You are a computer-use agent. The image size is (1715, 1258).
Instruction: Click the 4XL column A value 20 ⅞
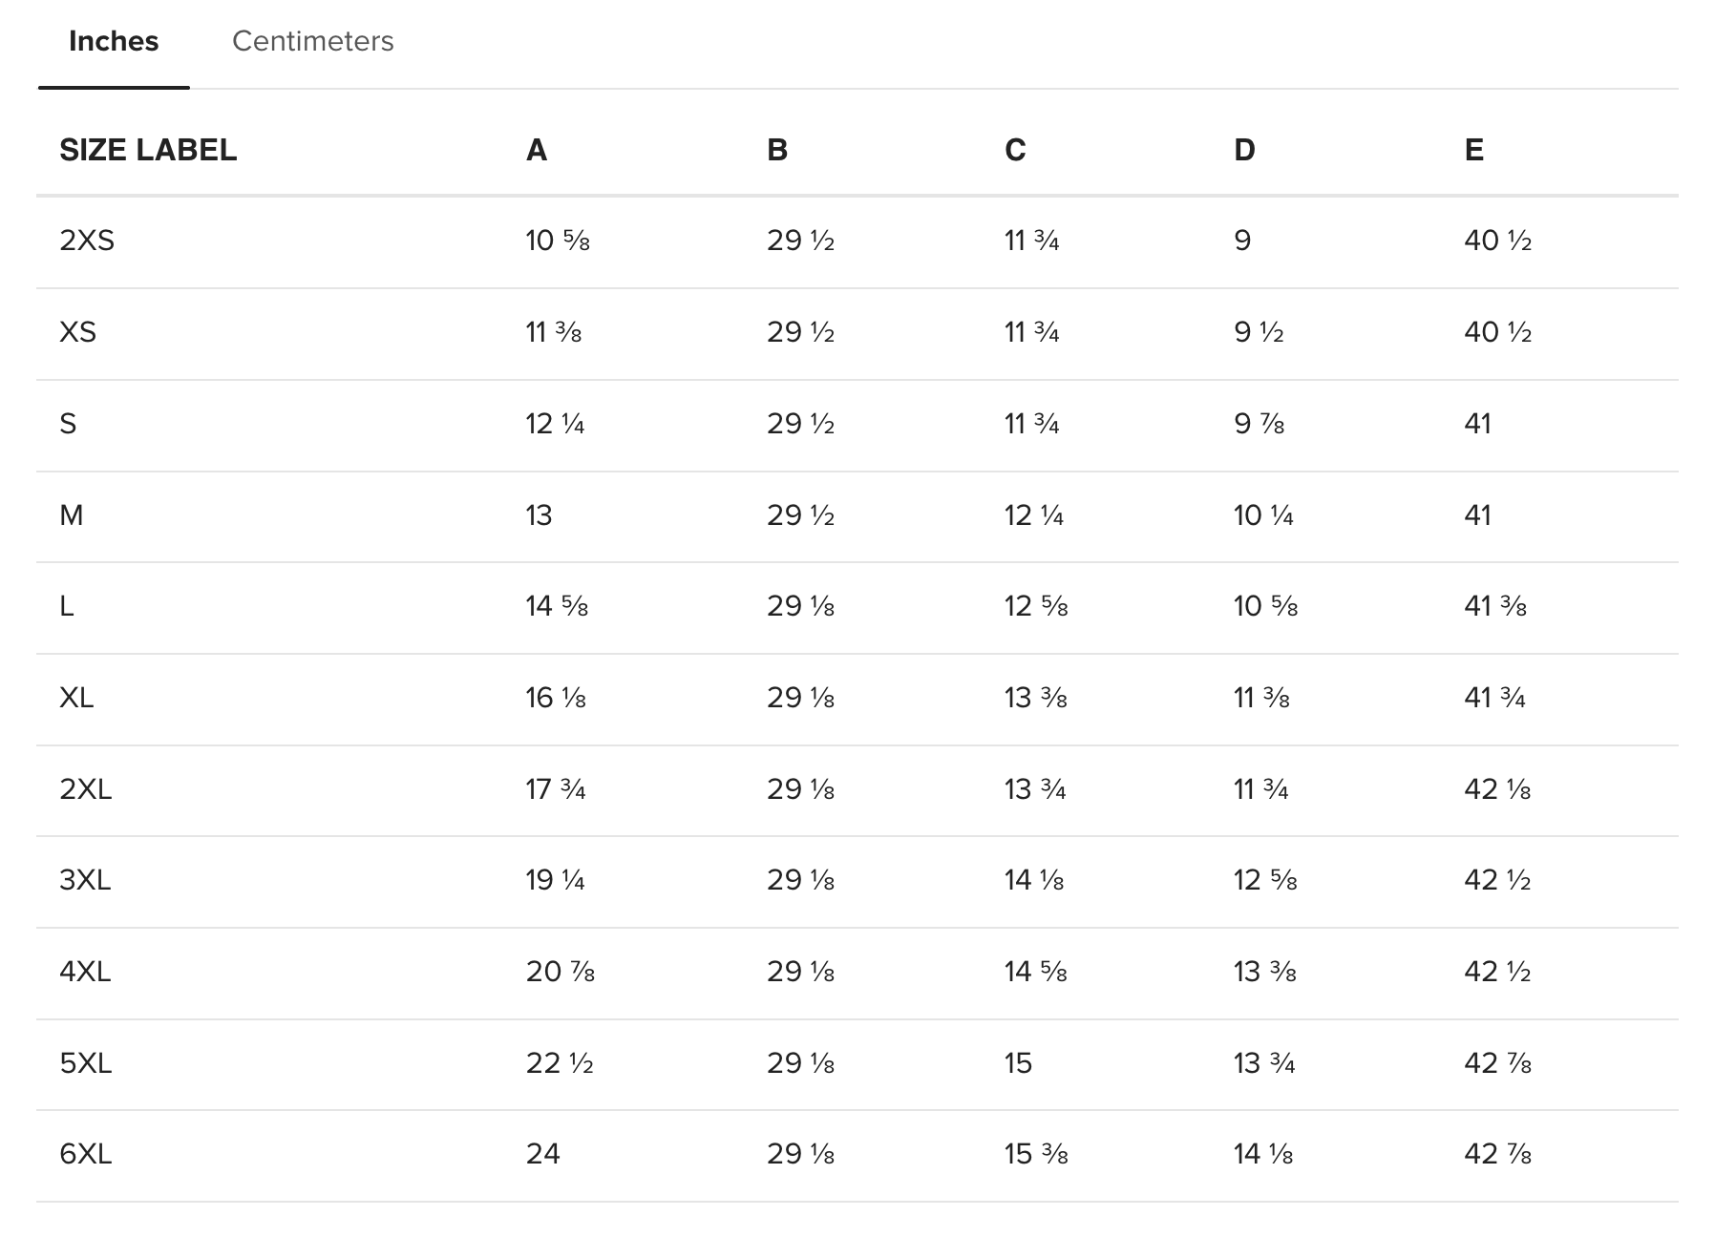(x=561, y=972)
